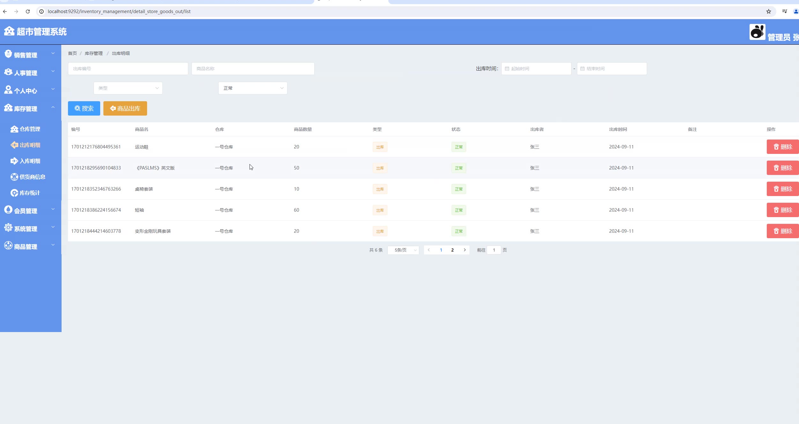Open the 正常 status dropdown
This screenshot has width=799, height=424.
click(x=253, y=88)
